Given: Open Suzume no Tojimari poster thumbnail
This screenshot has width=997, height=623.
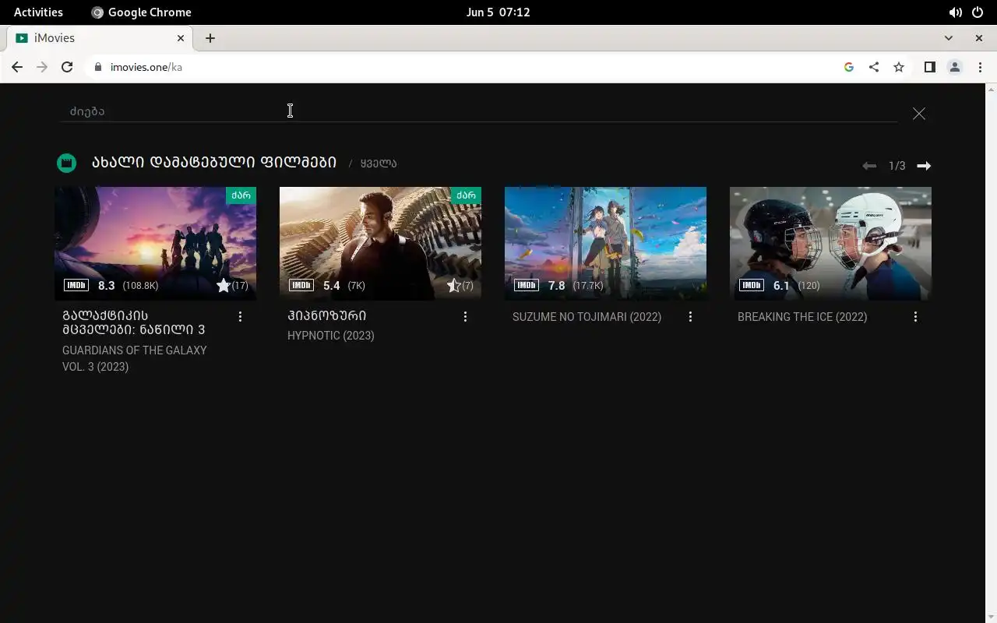Looking at the screenshot, I should click(x=605, y=243).
